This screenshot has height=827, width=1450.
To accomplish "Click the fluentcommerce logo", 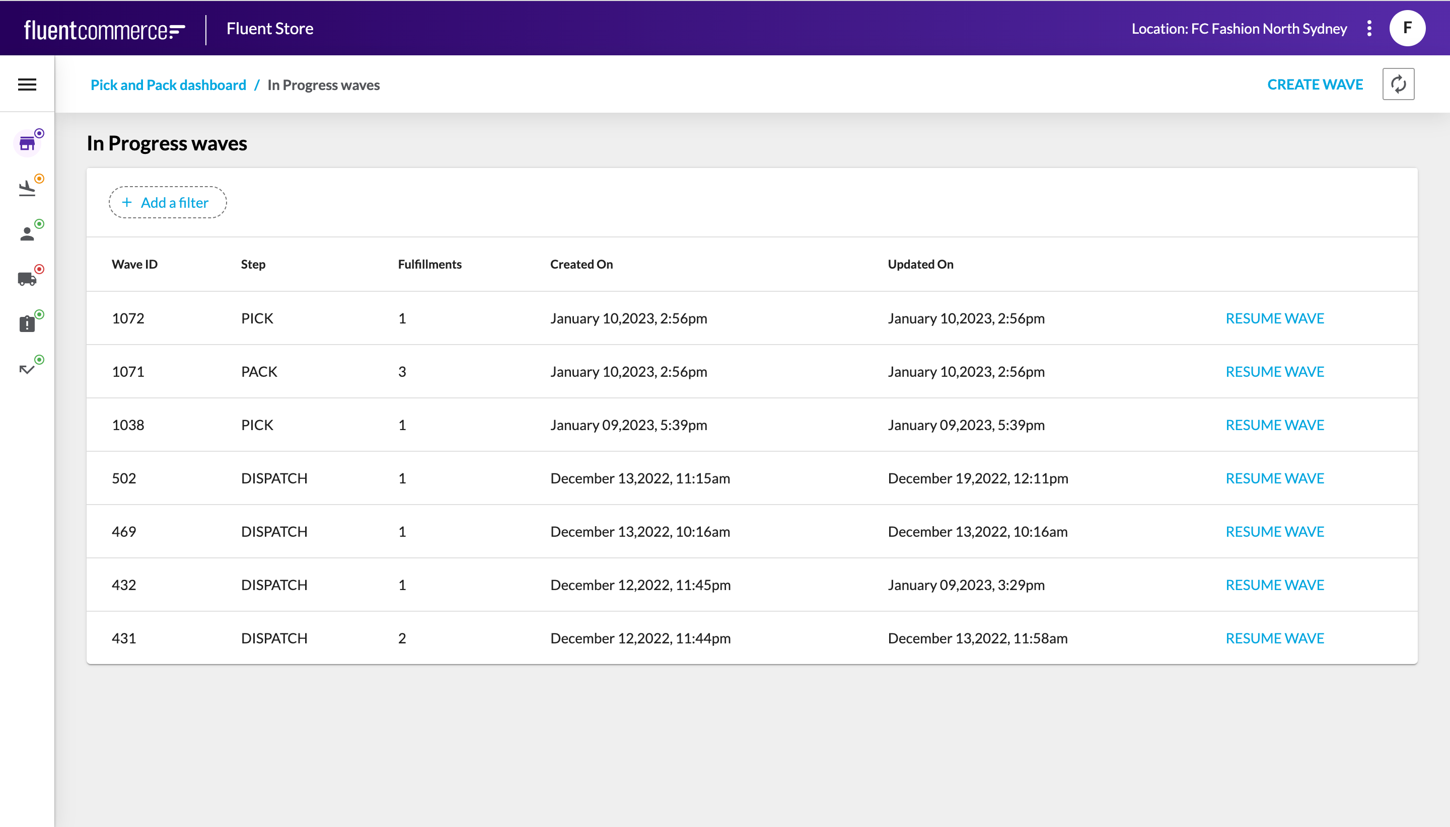I will 105,30.
